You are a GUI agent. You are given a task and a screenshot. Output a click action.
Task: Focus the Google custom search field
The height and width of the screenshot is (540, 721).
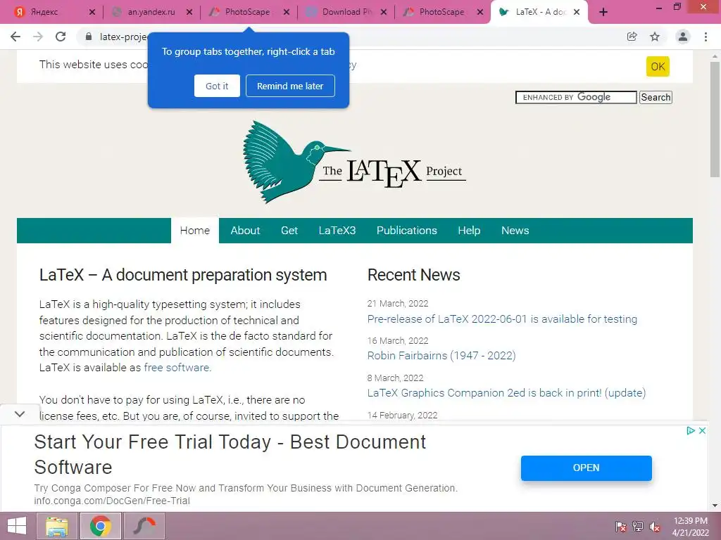click(576, 97)
